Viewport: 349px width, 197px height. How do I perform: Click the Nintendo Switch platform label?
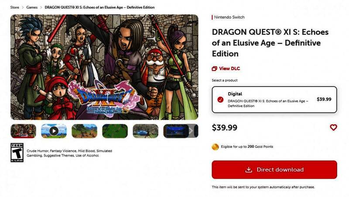coord(229,17)
